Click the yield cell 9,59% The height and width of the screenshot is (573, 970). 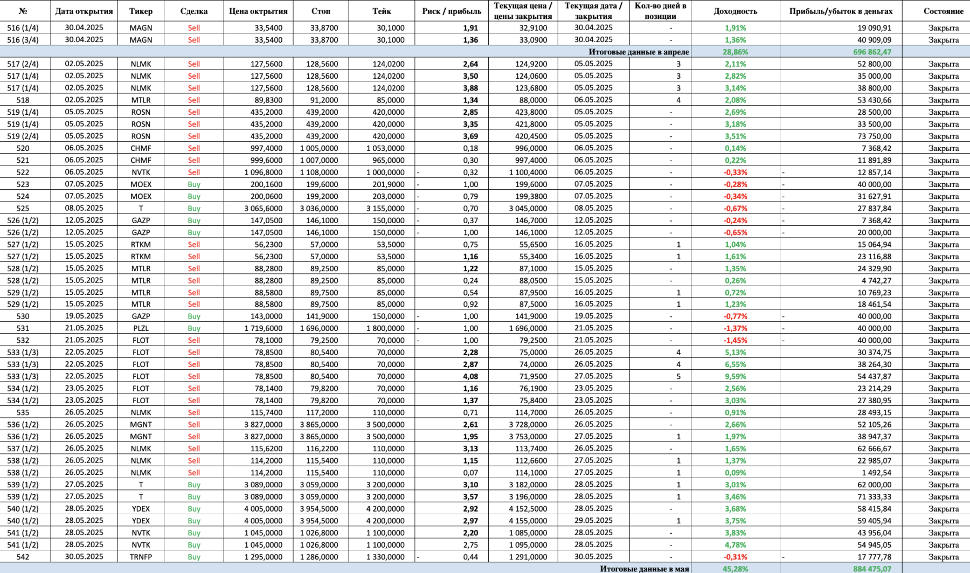pos(735,376)
